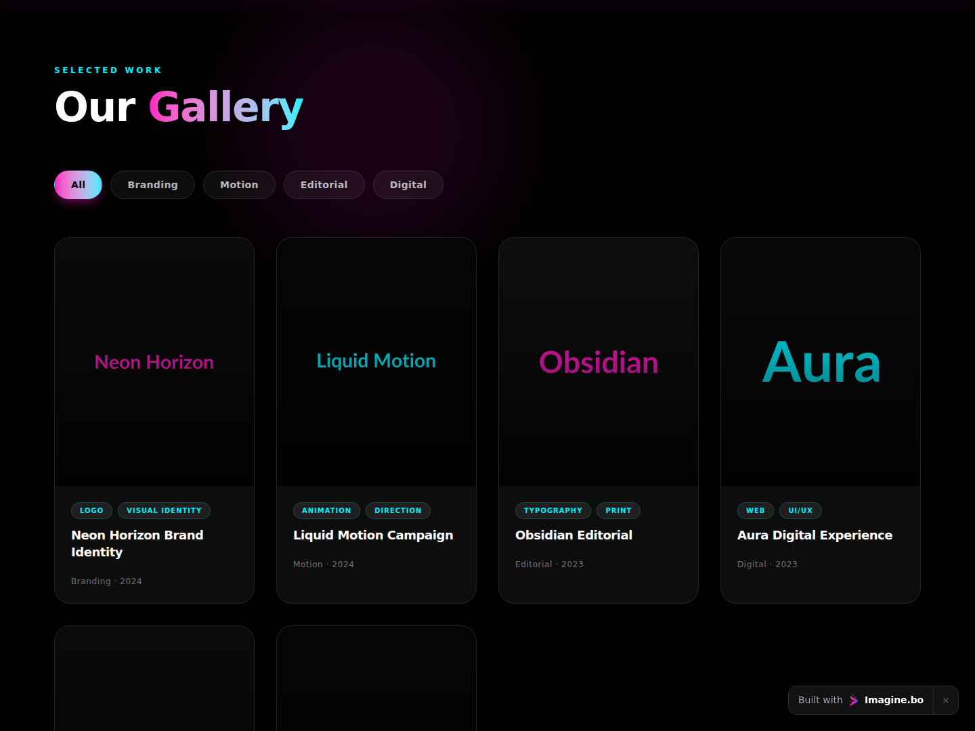975x731 pixels.
Task: Click the PRINT tag
Action: 618,510
